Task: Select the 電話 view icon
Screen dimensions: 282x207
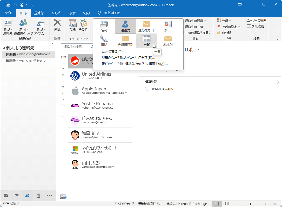Action: coord(104,41)
